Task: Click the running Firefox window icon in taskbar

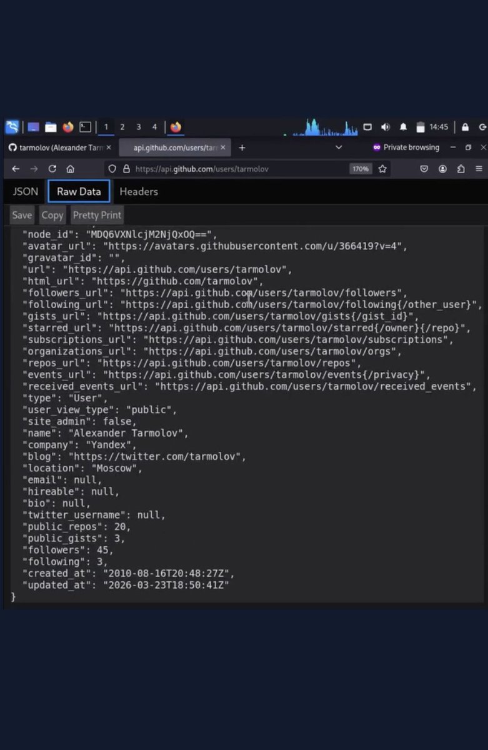Action: click(x=176, y=127)
